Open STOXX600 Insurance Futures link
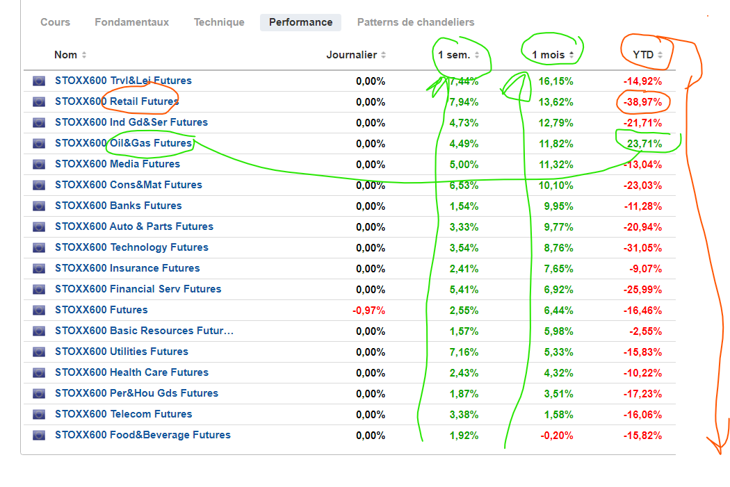 (127, 268)
